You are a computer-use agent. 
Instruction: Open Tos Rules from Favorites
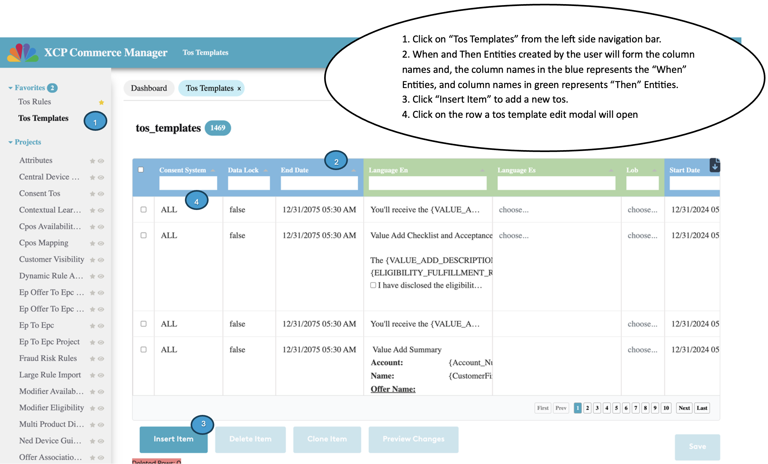click(35, 102)
